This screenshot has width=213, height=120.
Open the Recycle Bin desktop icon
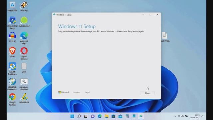click(12, 7)
